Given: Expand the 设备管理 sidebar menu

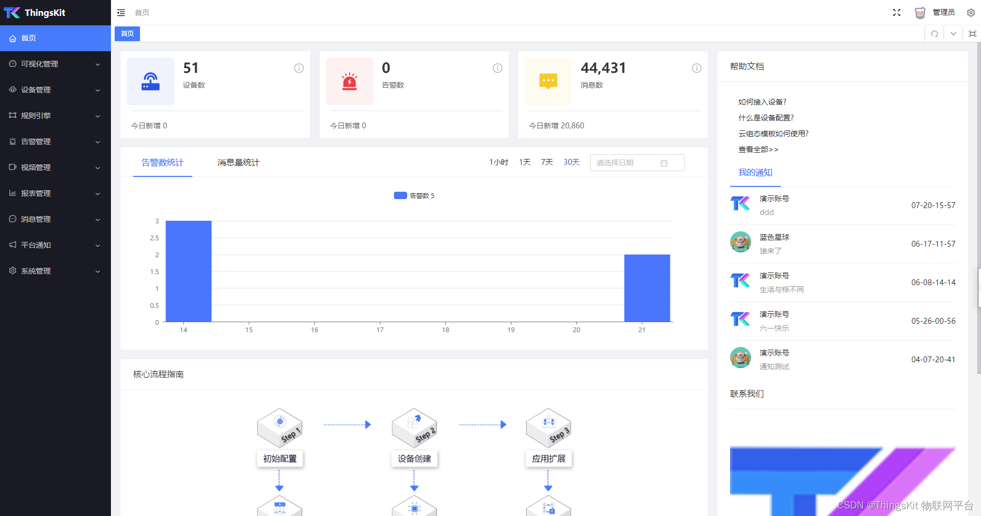Looking at the screenshot, I should pos(55,90).
